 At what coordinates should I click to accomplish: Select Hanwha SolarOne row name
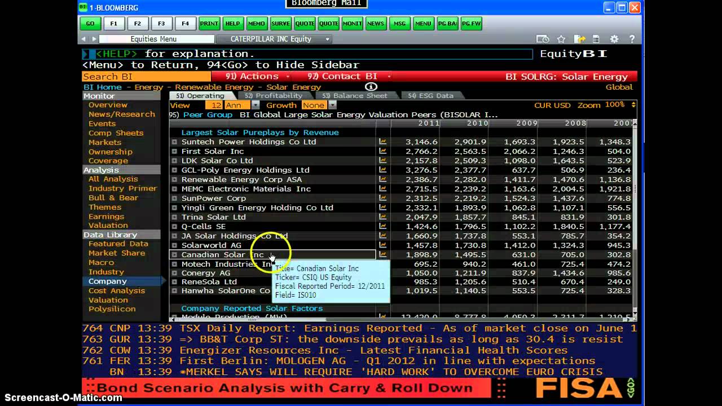point(226,291)
